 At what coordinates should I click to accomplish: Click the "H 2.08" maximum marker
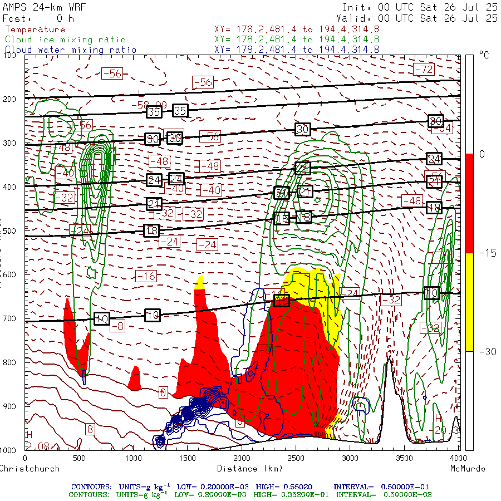coord(37,441)
